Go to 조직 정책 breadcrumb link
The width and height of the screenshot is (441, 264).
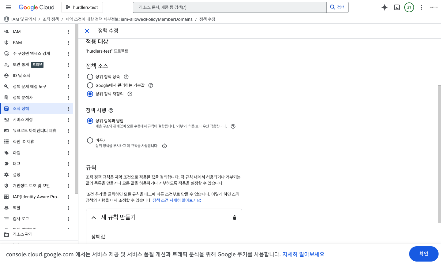(51, 19)
